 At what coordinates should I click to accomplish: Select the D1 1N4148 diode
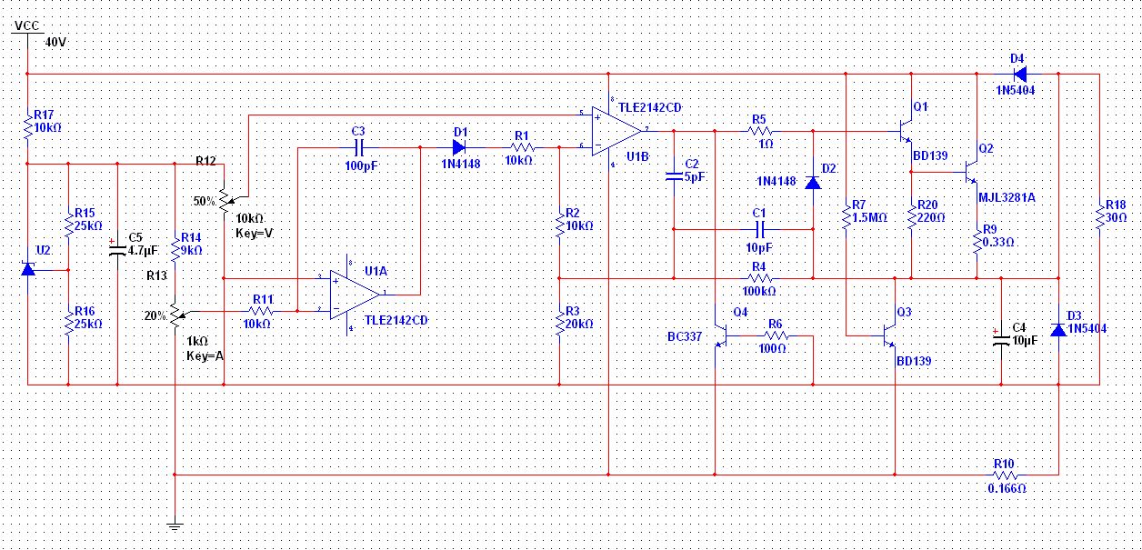click(459, 146)
